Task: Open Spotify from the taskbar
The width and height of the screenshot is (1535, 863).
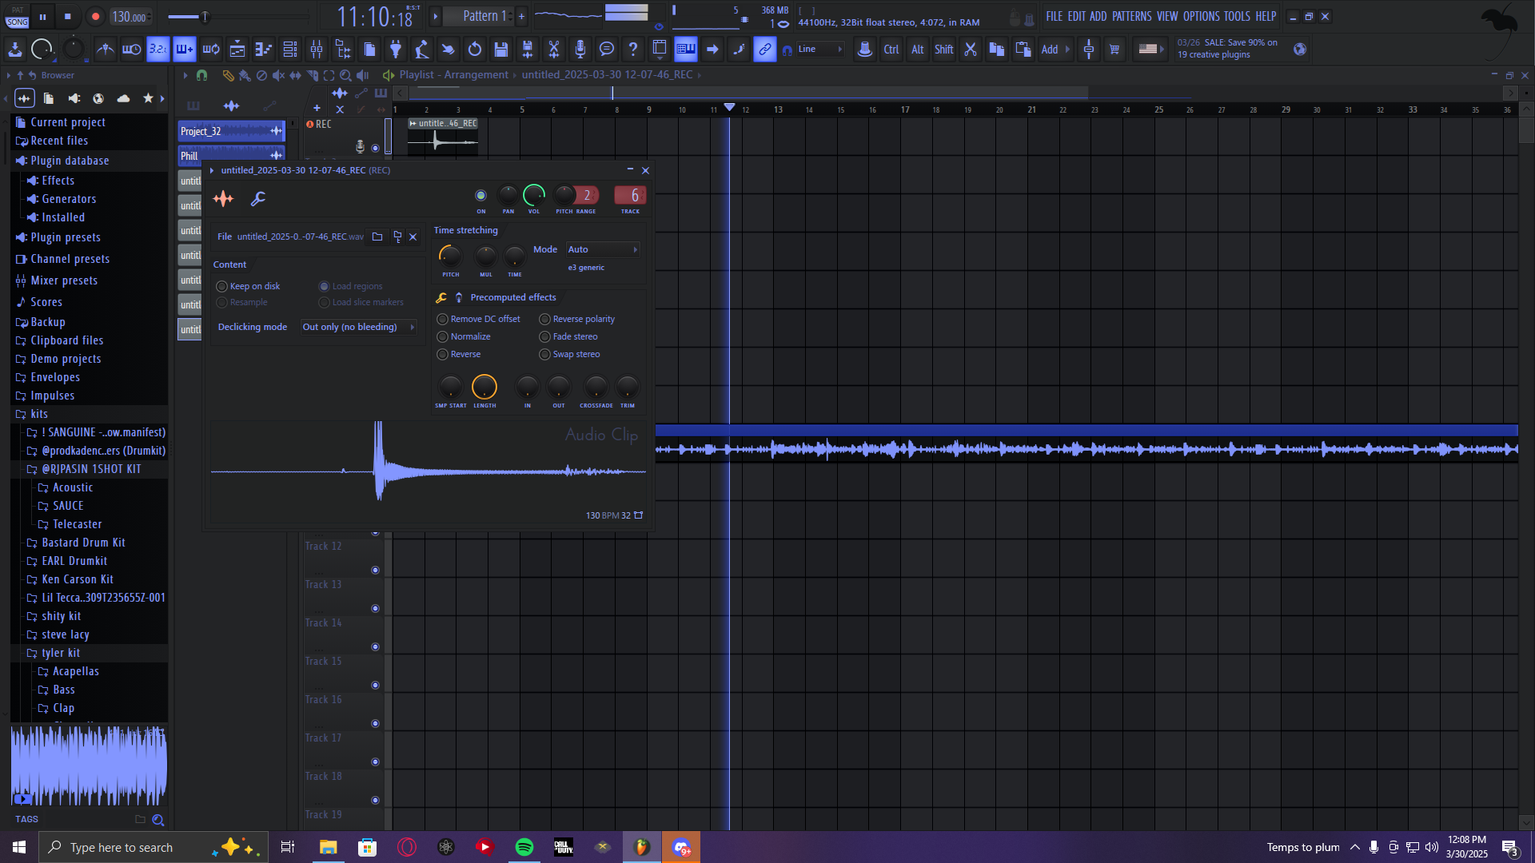Action: click(524, 847)
